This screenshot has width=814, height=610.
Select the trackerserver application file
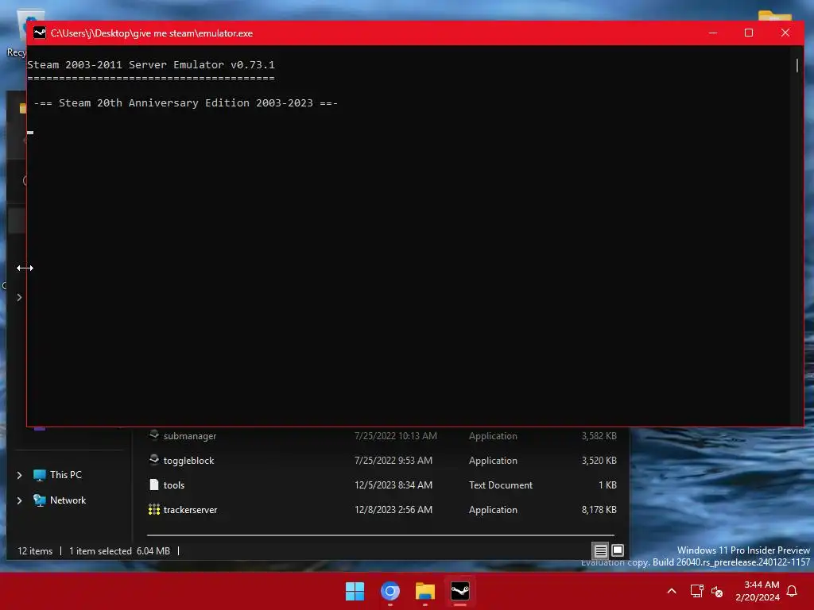click(382, 509)
